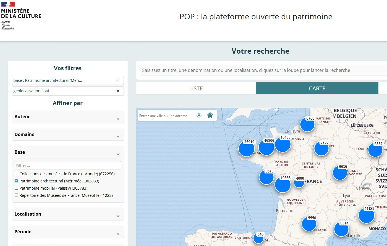The height and width of the screenshot is (246, 387).
Task: Click the 6760 cluster in Hauts-de-France
Action: click(x=307, y=125)
